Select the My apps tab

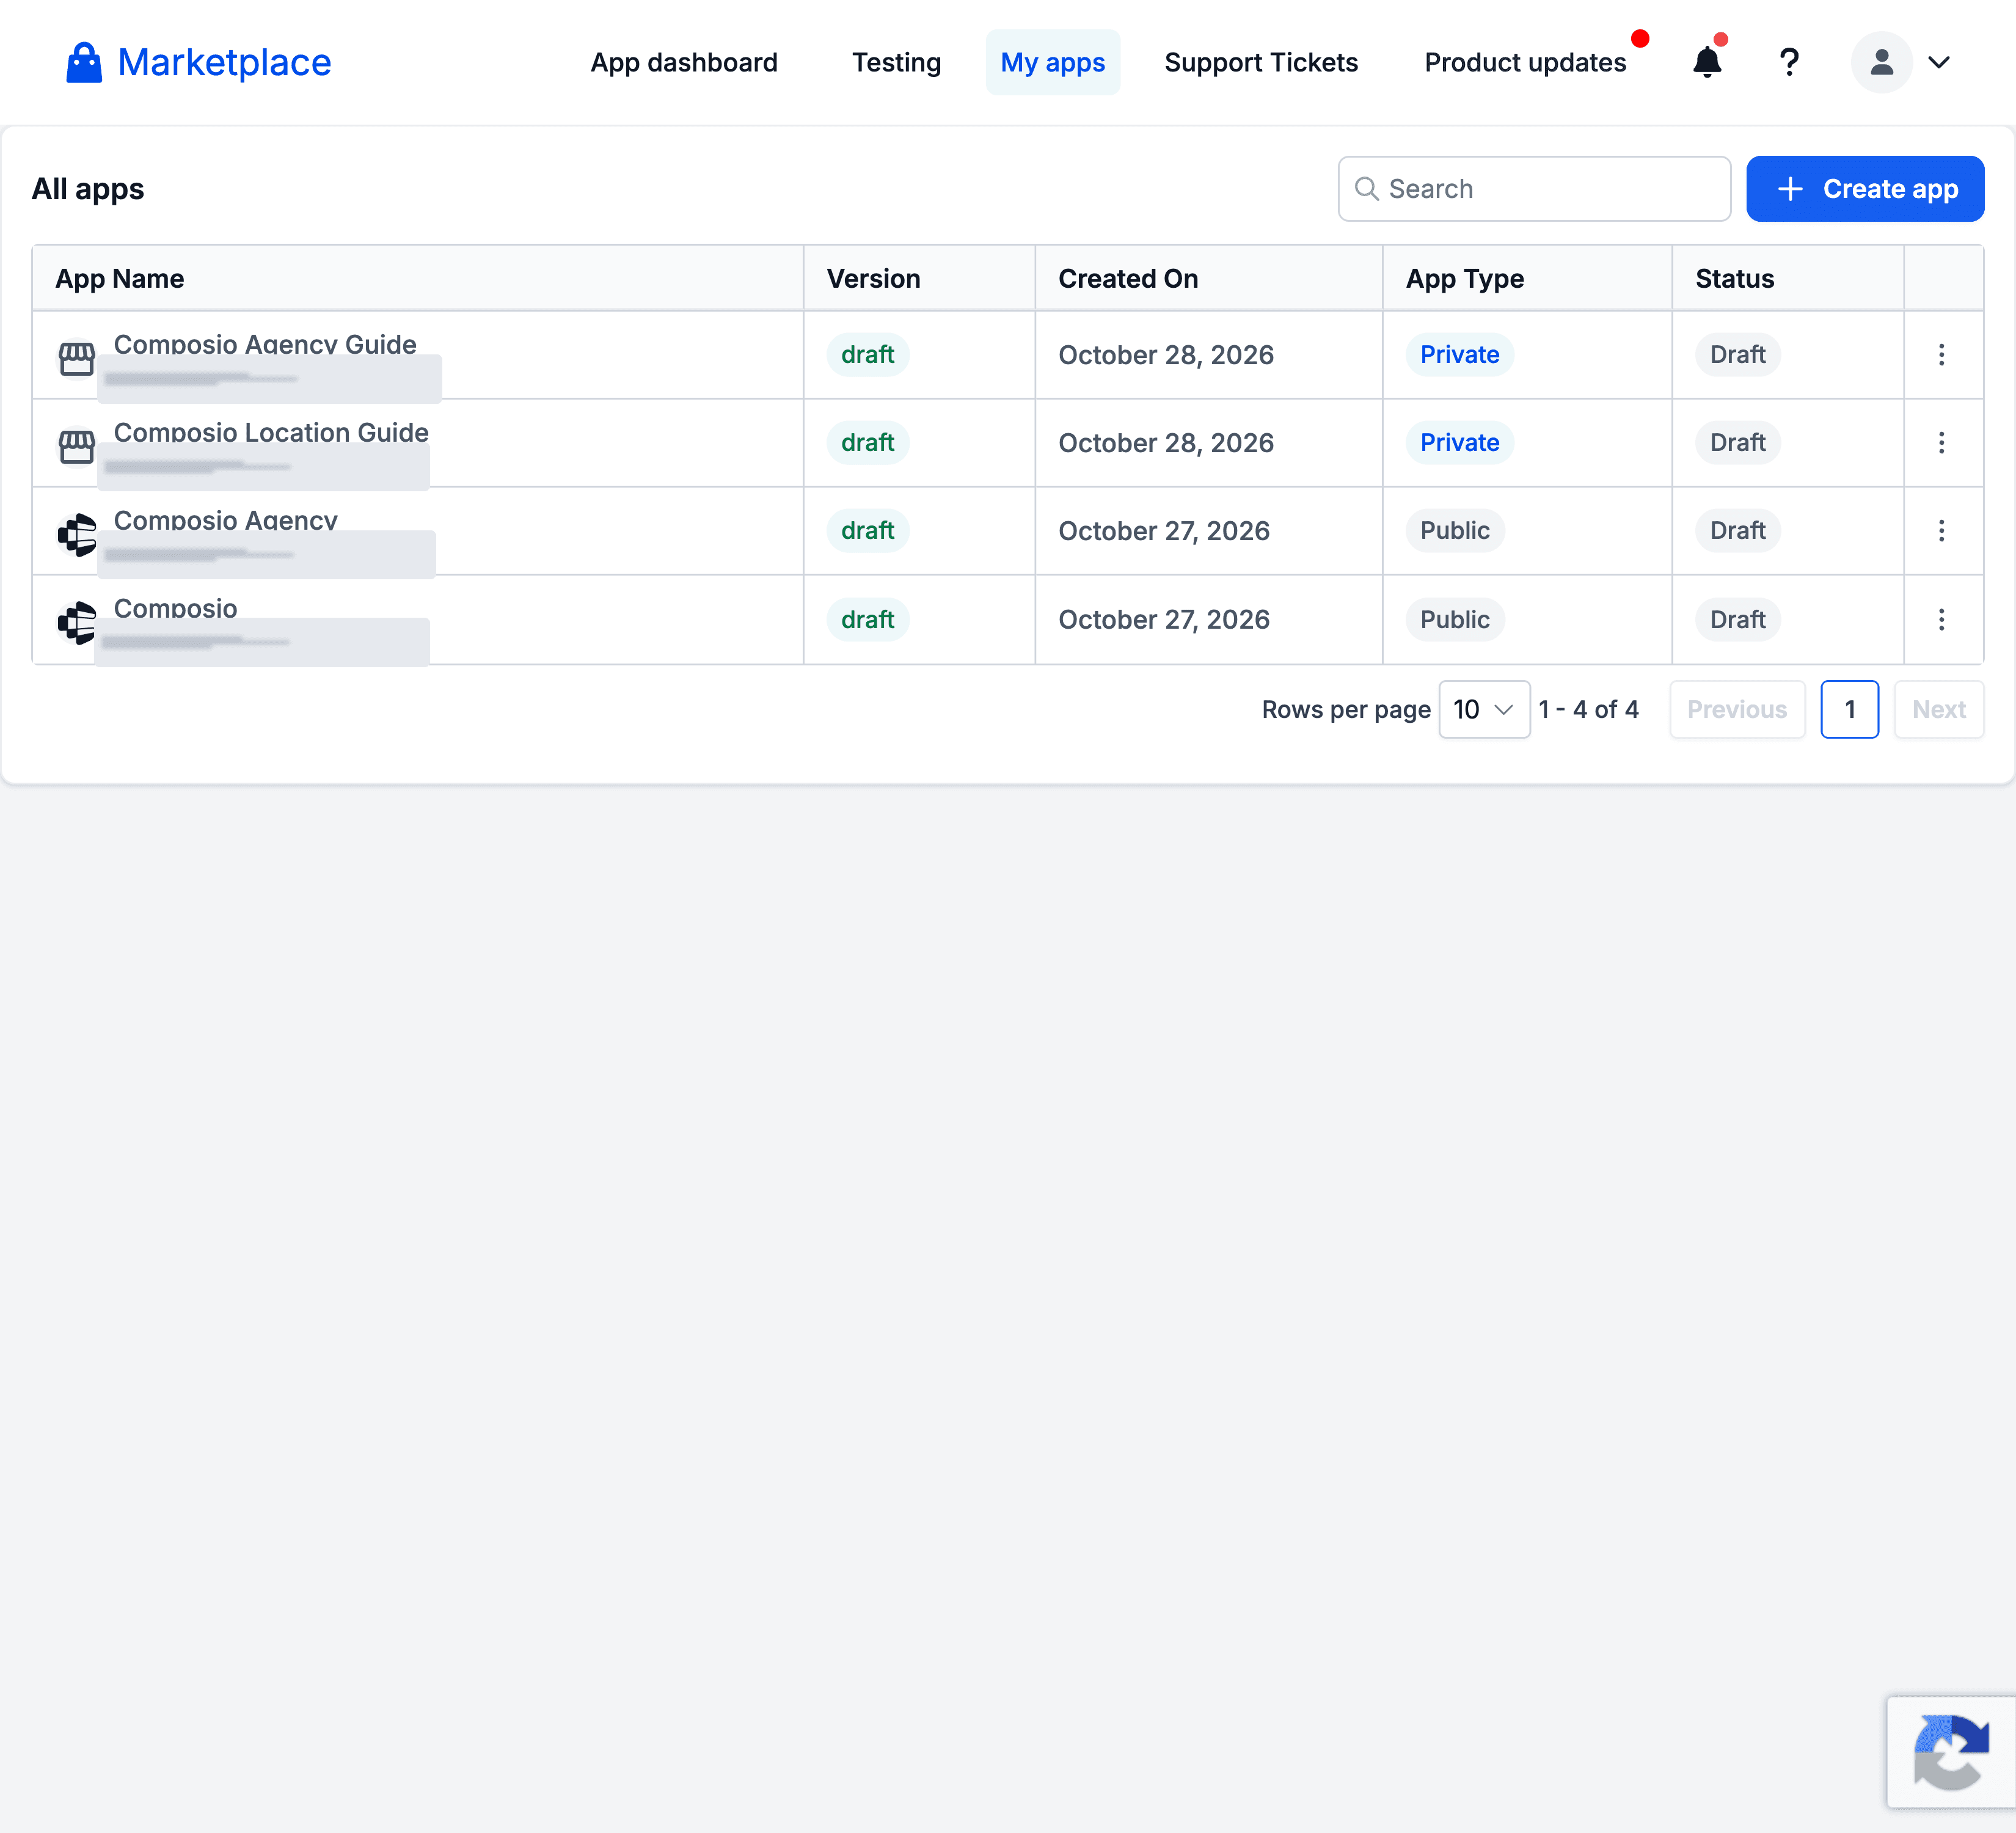point(1052,62)
